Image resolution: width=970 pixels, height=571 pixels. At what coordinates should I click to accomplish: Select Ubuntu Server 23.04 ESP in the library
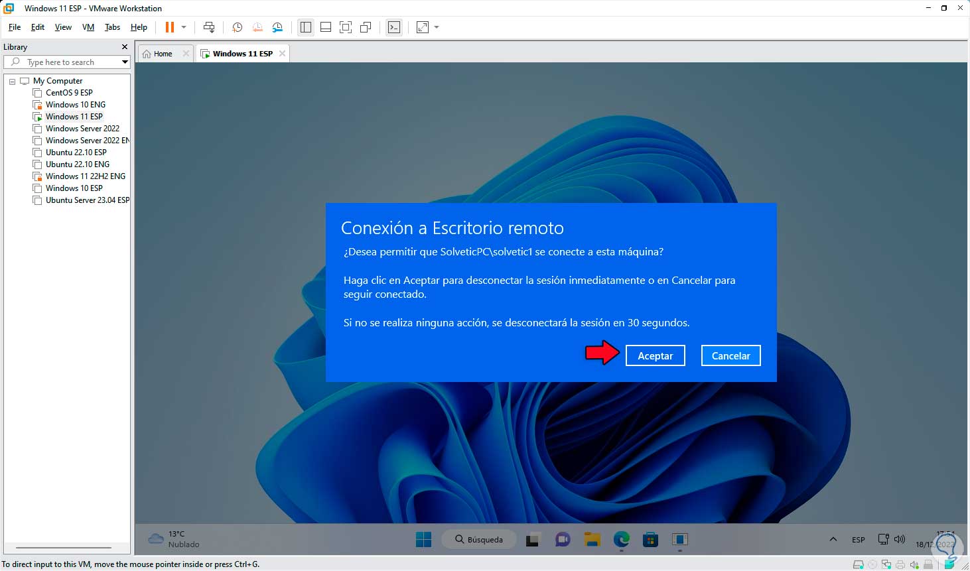click(88, 200)
